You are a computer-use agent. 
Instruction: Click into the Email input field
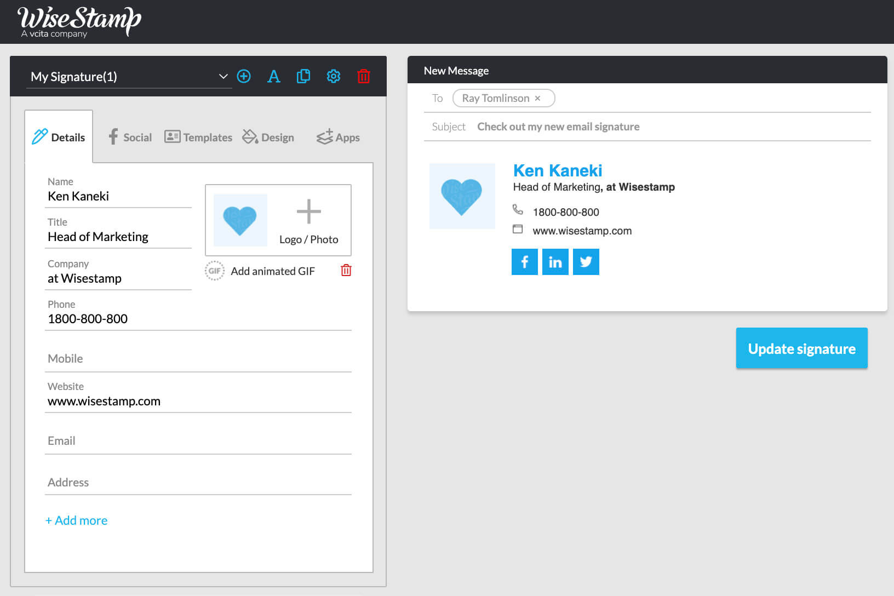click(x=197, y=441)
